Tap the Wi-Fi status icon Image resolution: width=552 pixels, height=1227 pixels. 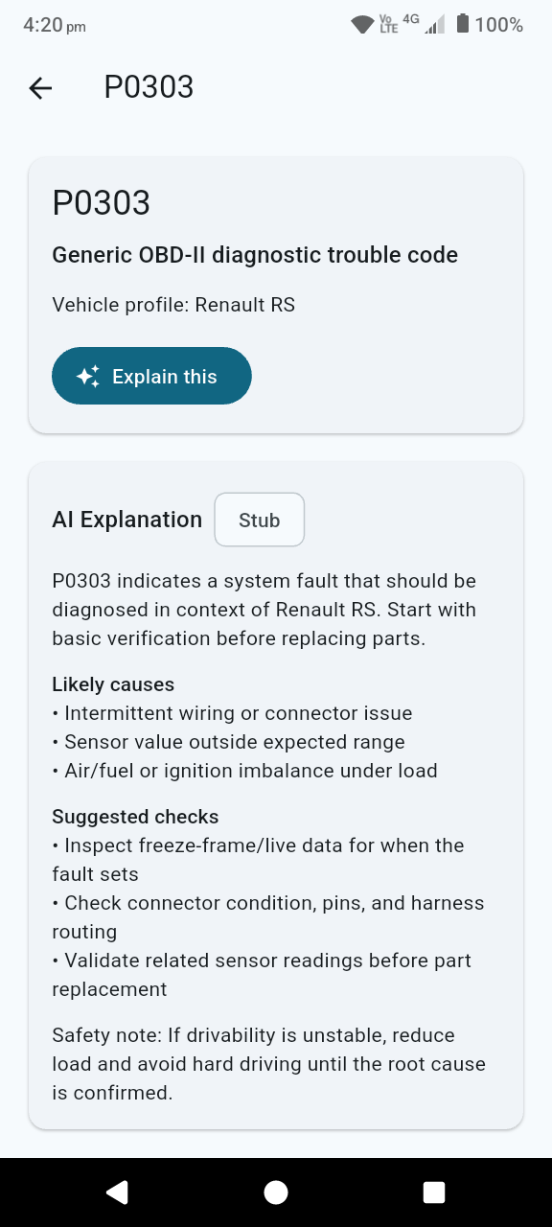[x=361, y=25]
